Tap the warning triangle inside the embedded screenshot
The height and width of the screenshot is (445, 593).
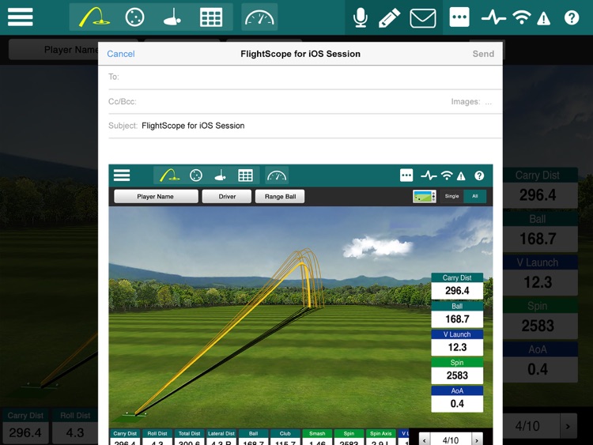click(461, 175)
